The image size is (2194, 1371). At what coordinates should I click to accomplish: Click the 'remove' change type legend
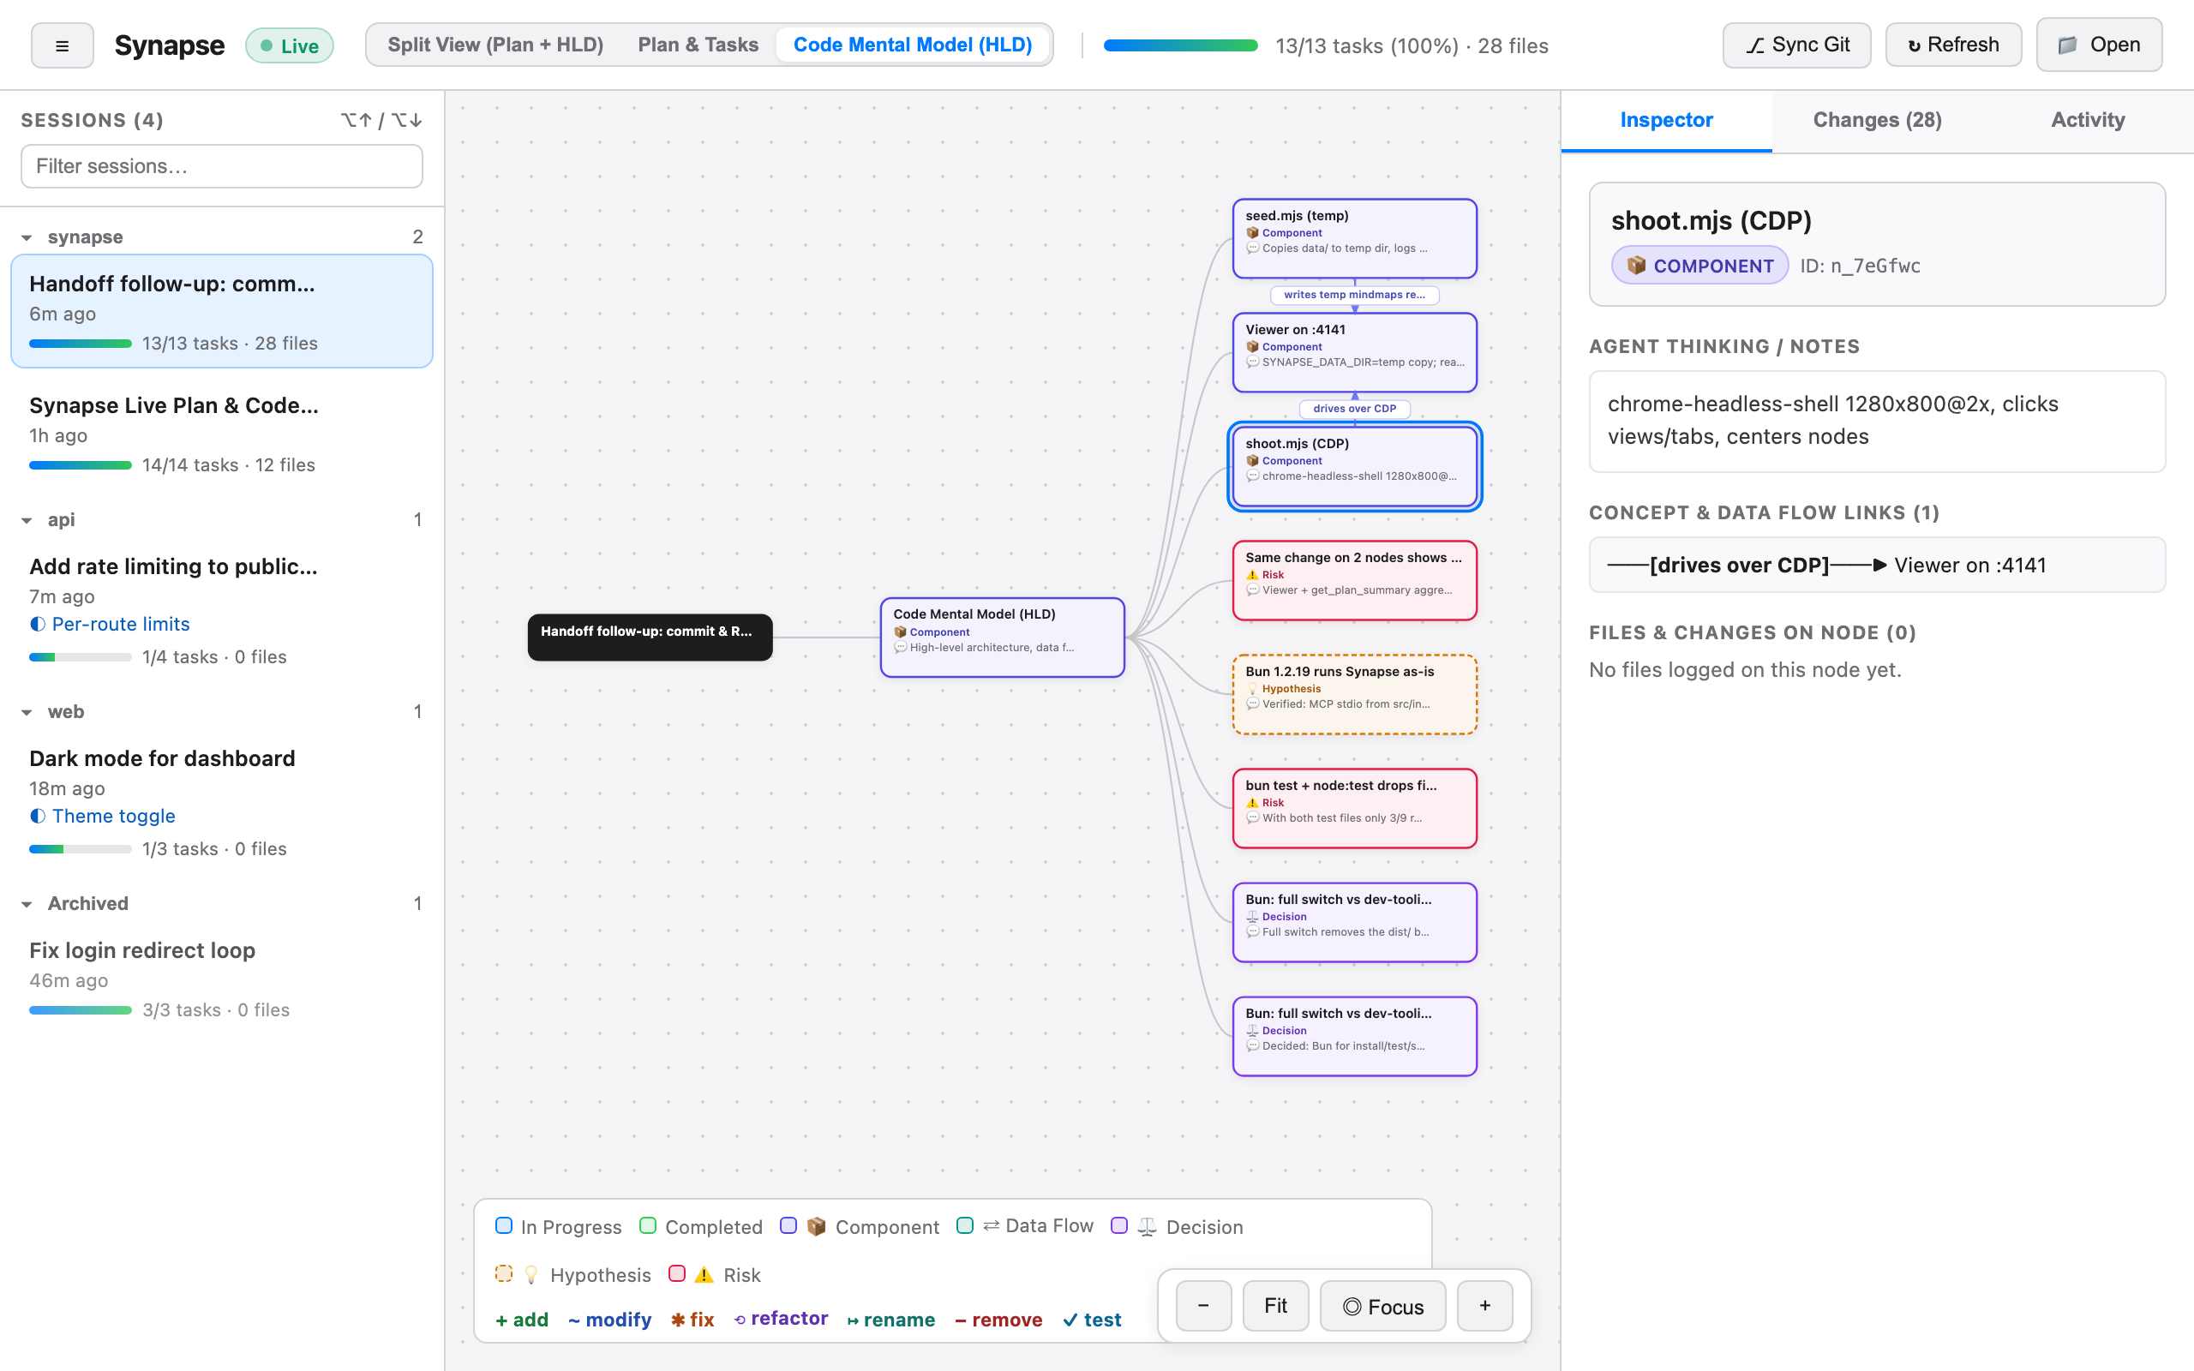pos(999,1320)
